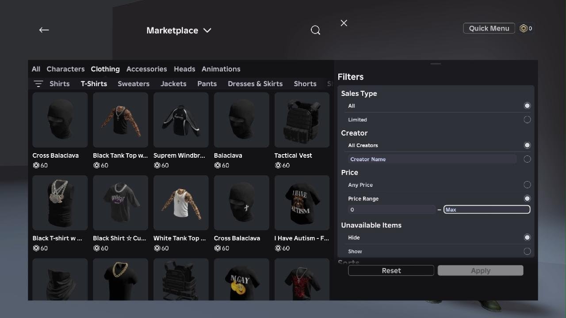This screenshot has height=318, width=566.
Task: Open the black shirt with red print thumbnail
Action: coord(302,279)
